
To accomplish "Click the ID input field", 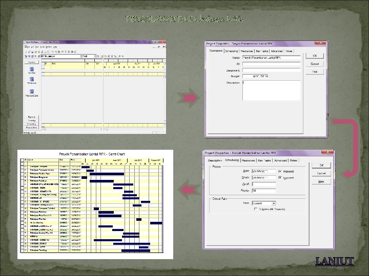I will 271,64.
